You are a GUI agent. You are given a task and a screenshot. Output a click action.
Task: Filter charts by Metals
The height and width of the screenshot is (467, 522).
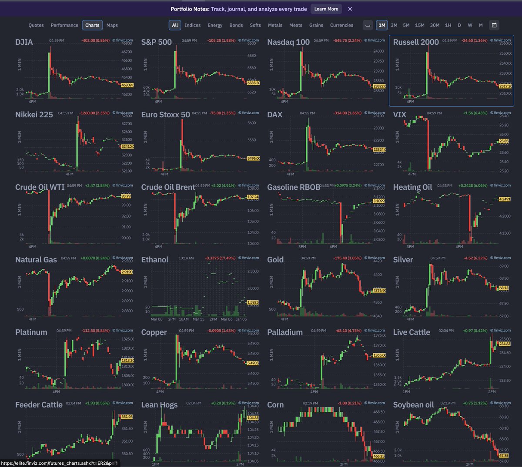(275, 25)
